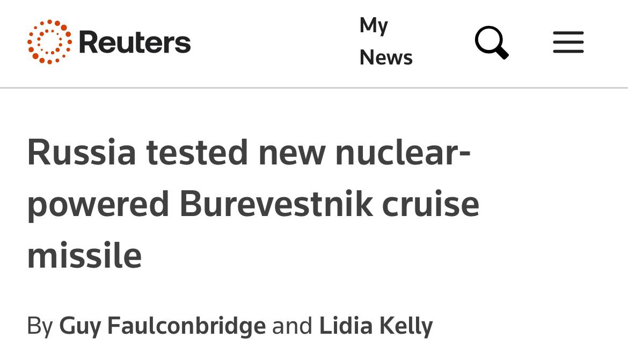Image resolution: width=628 pixels, height=352 pixels.
Task: Click the word "Burevestnik" in the headline
Action: (275, 204)
